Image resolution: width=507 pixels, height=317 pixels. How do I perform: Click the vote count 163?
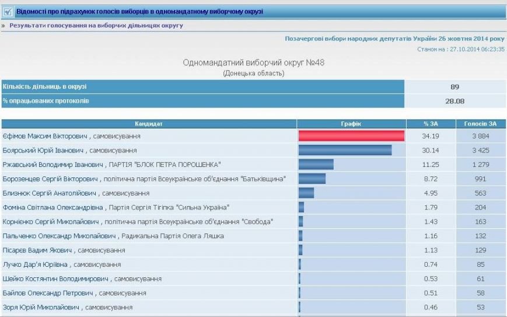click(x=481, y=222)
